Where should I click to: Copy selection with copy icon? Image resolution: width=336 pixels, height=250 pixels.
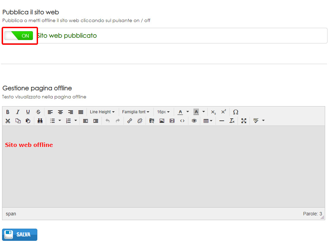point(18,121)
